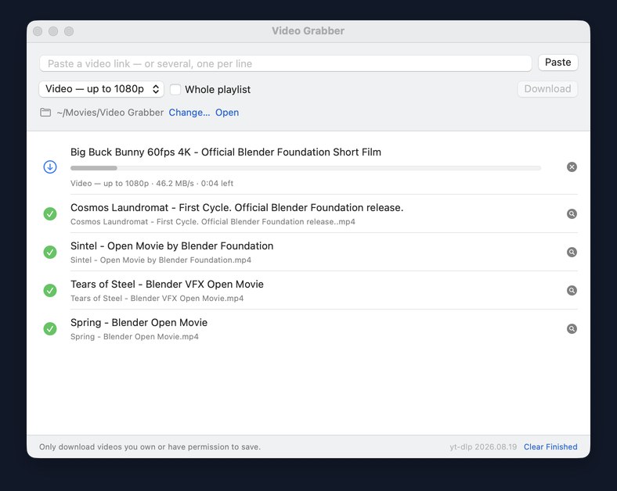Viewport: 617px width, 491px height.
Task: Click the Big Buck Bunny progress bar
Action: click(305, 168)
